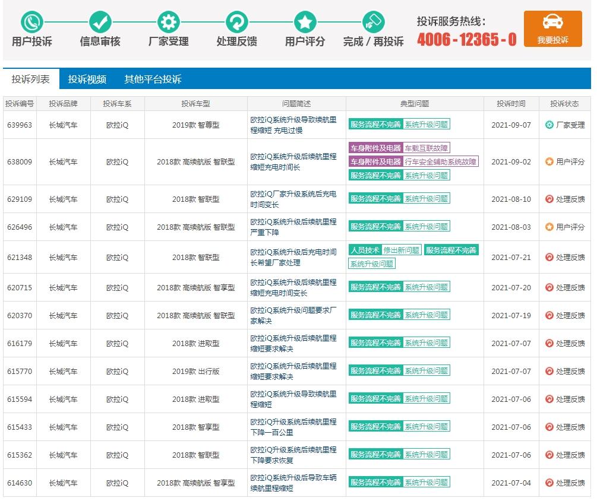Click the 用户评分 star step icon

[x=305, y=22]
